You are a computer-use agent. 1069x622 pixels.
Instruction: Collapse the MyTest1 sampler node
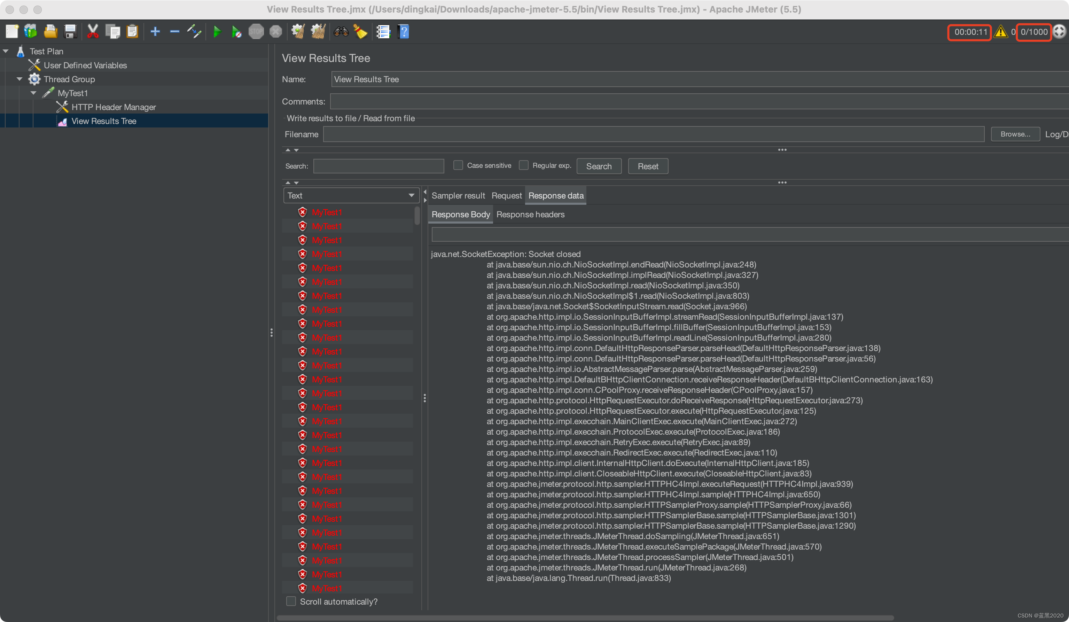(x=33, y=93)
